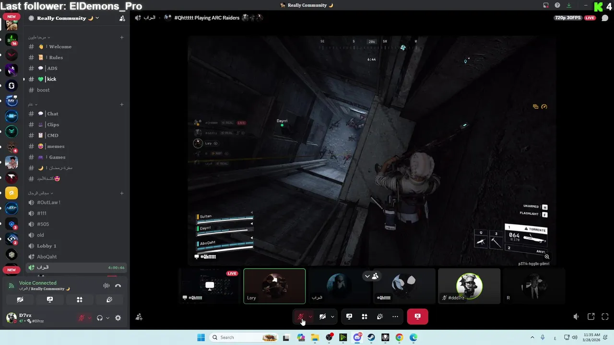Click the Voice Connected status text

click(38, 283)
